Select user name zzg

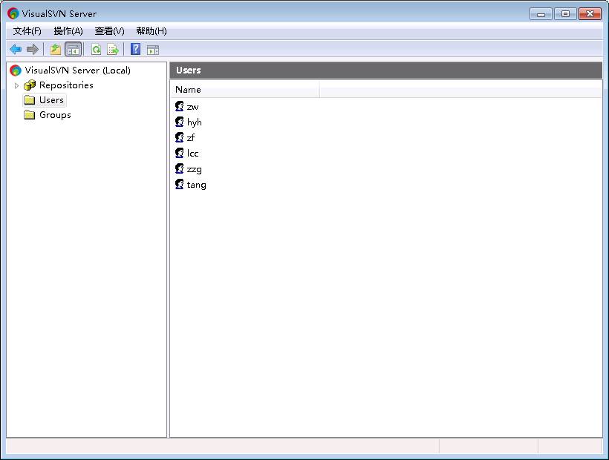click(x=194, y=169)
